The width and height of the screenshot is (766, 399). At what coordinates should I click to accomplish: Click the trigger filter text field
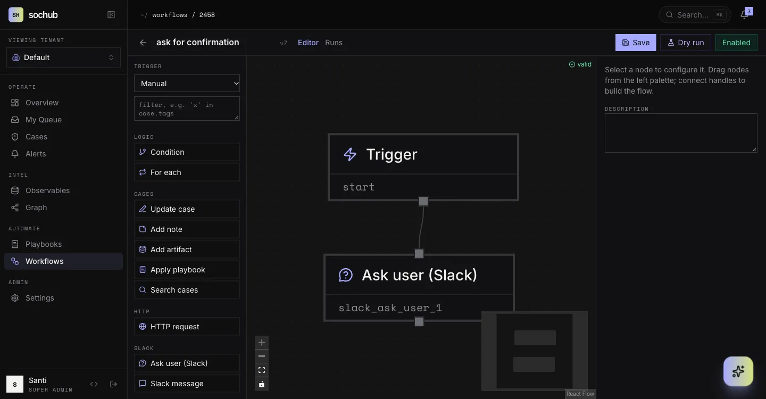187,109
